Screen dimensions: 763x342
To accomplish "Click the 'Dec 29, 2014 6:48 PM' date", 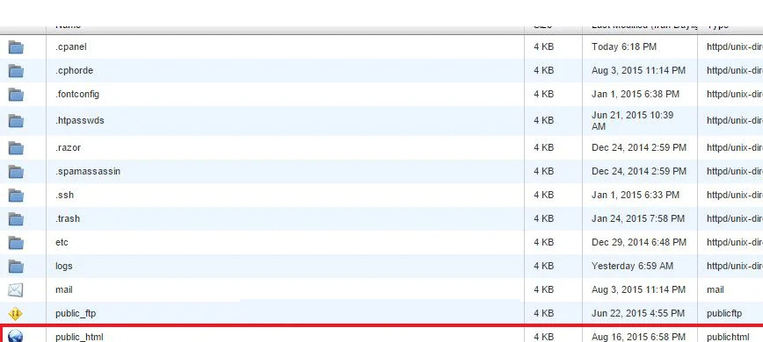I will (639, 242).
